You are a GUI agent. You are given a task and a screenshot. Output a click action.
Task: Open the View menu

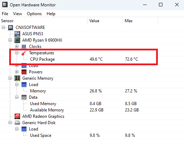coord(17,14)
